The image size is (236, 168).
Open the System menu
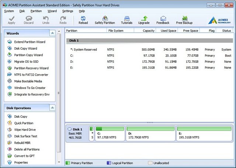point(9,11)
